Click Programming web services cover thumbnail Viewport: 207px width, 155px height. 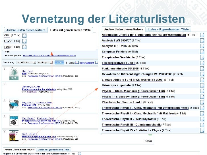[14, 120]
